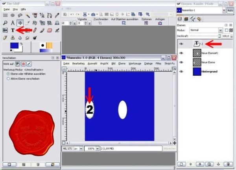
Task: Open the 'px' unit dropdown
Action: [81, 148]
